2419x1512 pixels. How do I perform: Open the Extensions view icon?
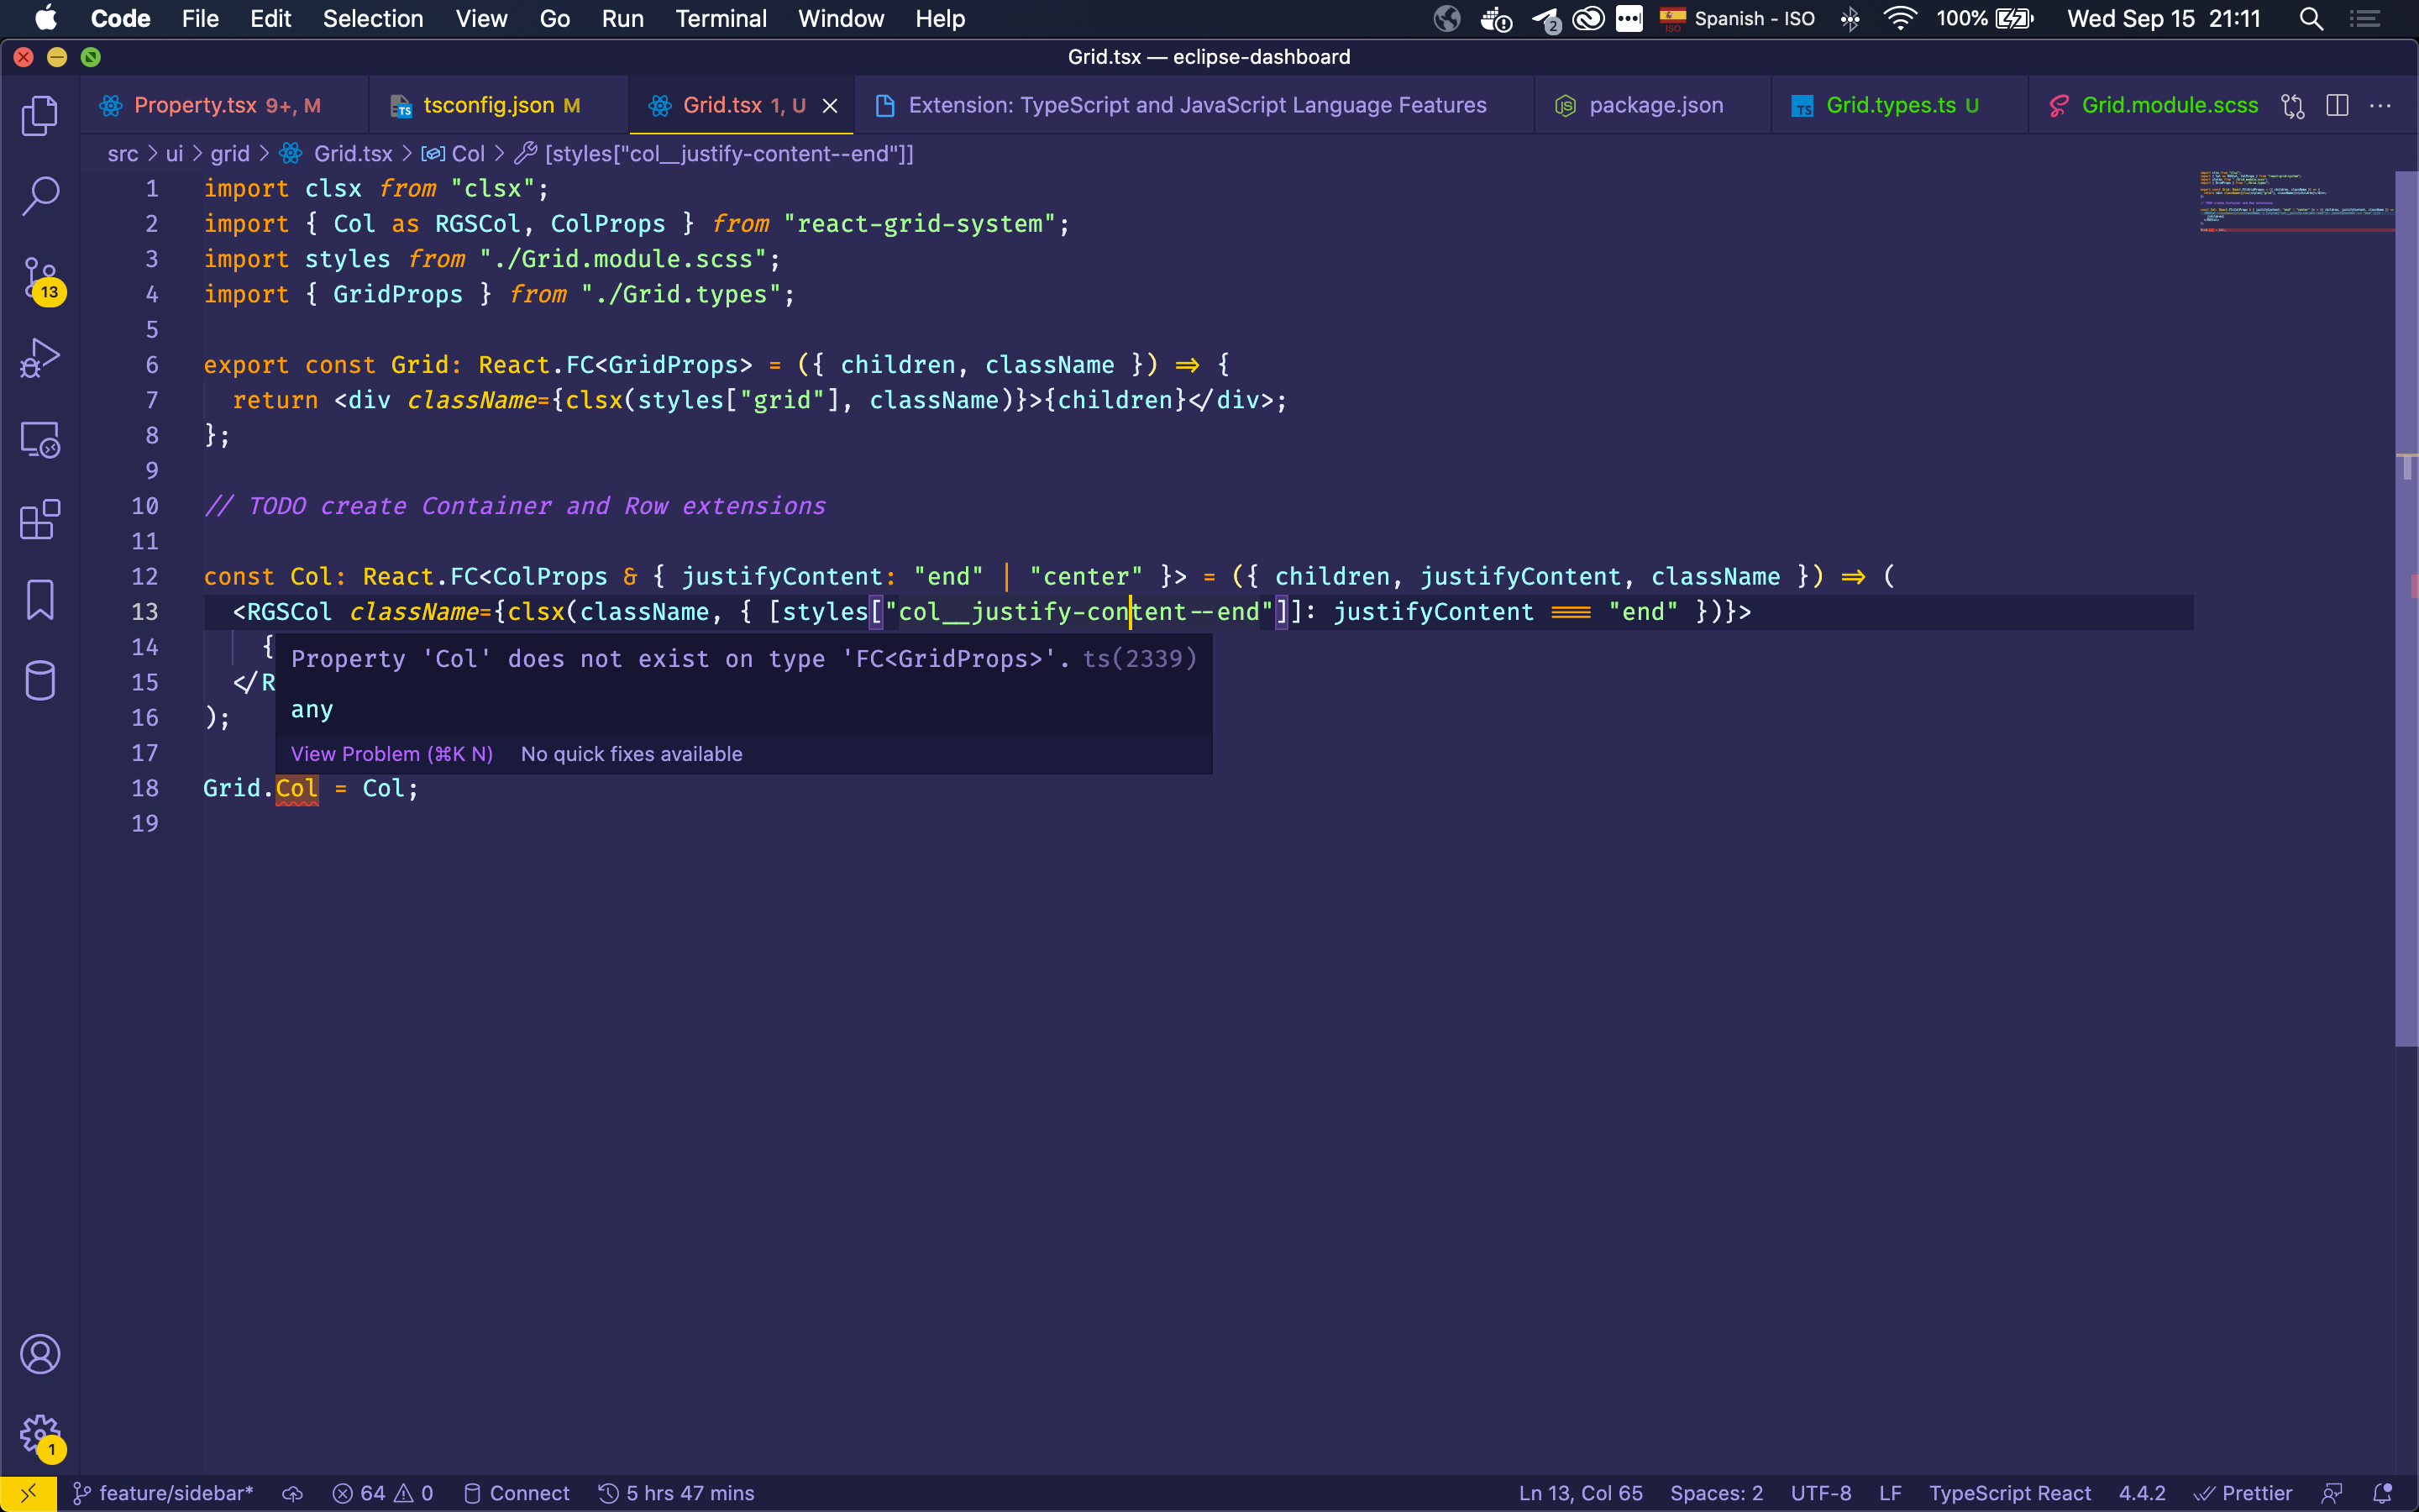(x=40, y=520)
